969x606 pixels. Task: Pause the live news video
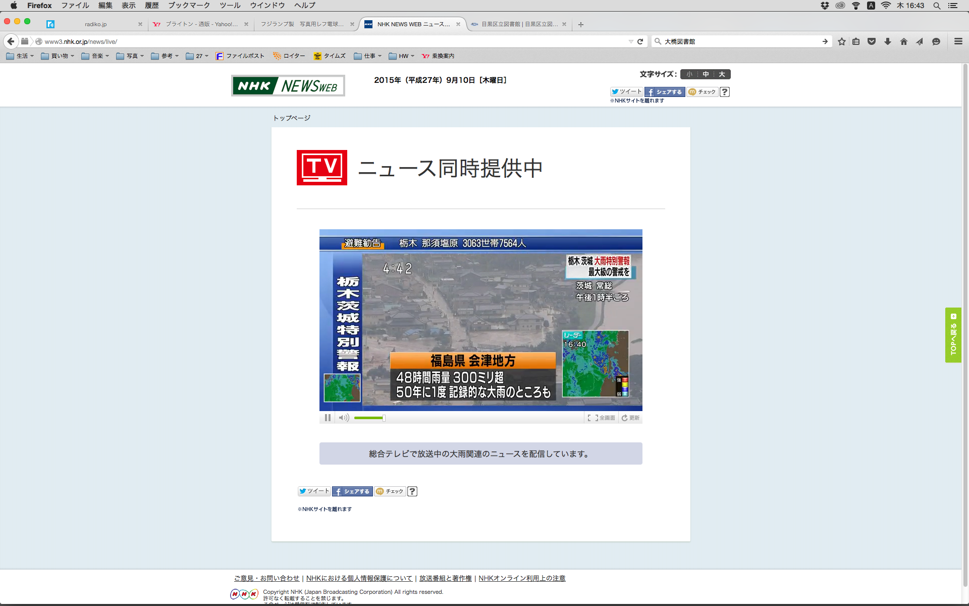pyautogui.click(x=328, y=418)
